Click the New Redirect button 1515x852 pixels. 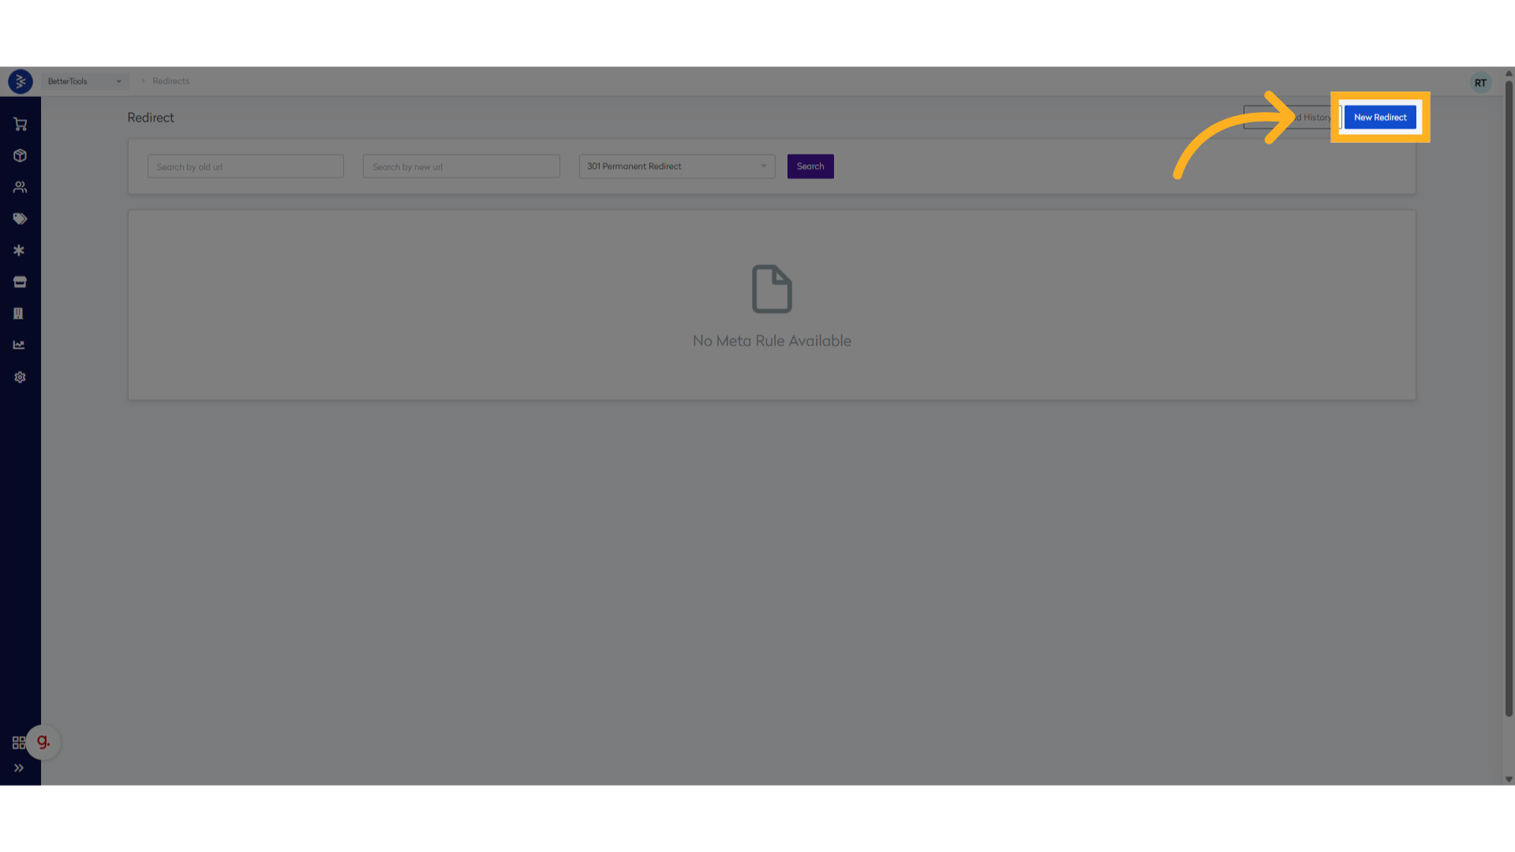pyautogui.click(x=1380, y=118)
